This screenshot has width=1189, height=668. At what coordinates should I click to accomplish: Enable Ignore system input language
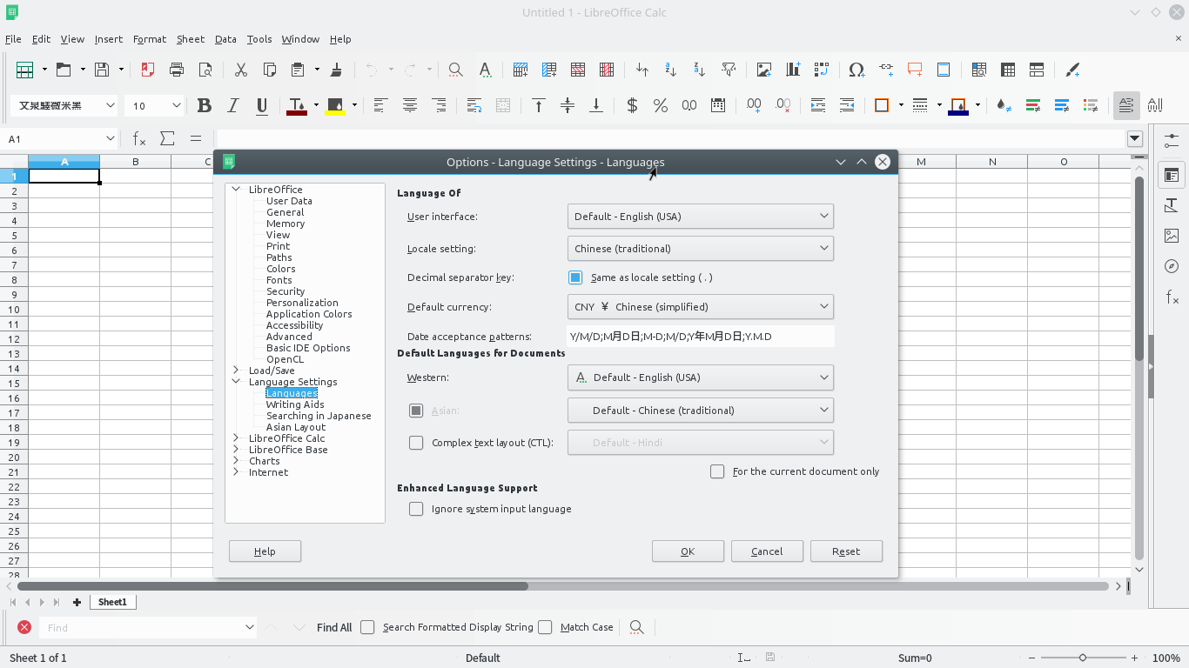click(x=416, y=509)
